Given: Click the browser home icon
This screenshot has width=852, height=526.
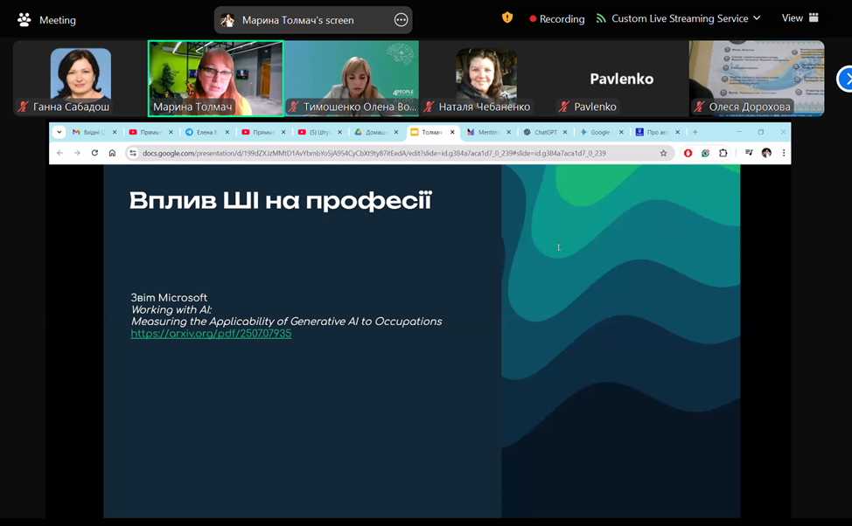Looking at the screenshot, I should pyautogui.click(x=112, y=153).
